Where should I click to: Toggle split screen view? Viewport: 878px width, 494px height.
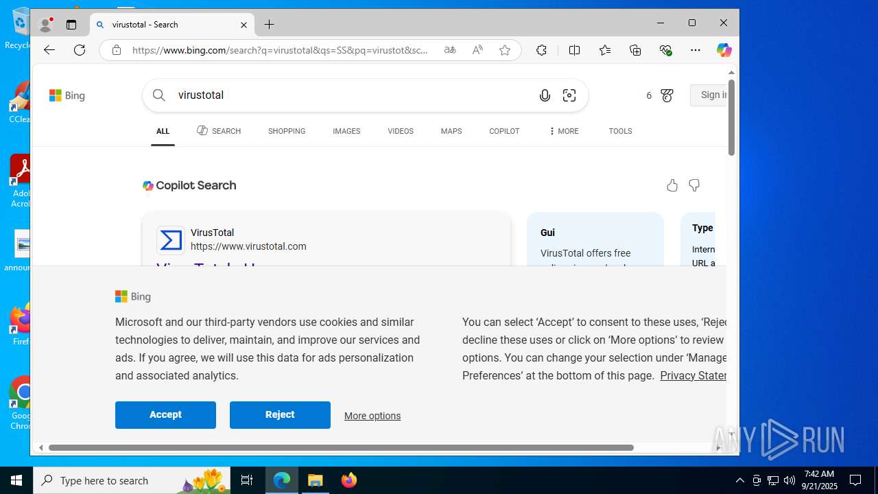pos(574,50)
